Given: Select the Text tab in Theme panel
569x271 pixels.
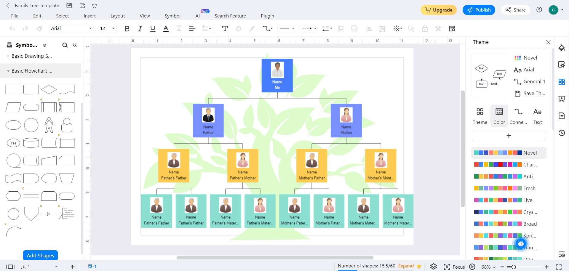Looking at the screenshot, I should click(x=537, y=116).
